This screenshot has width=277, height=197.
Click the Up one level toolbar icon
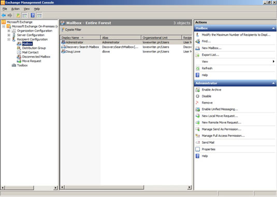[18, 16]
